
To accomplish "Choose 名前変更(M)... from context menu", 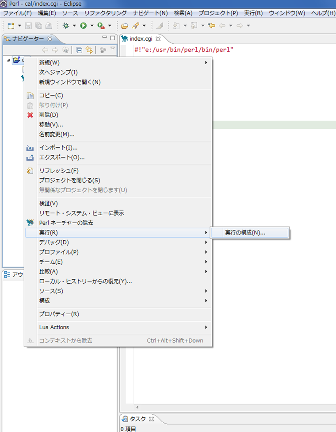I will 118,135.
